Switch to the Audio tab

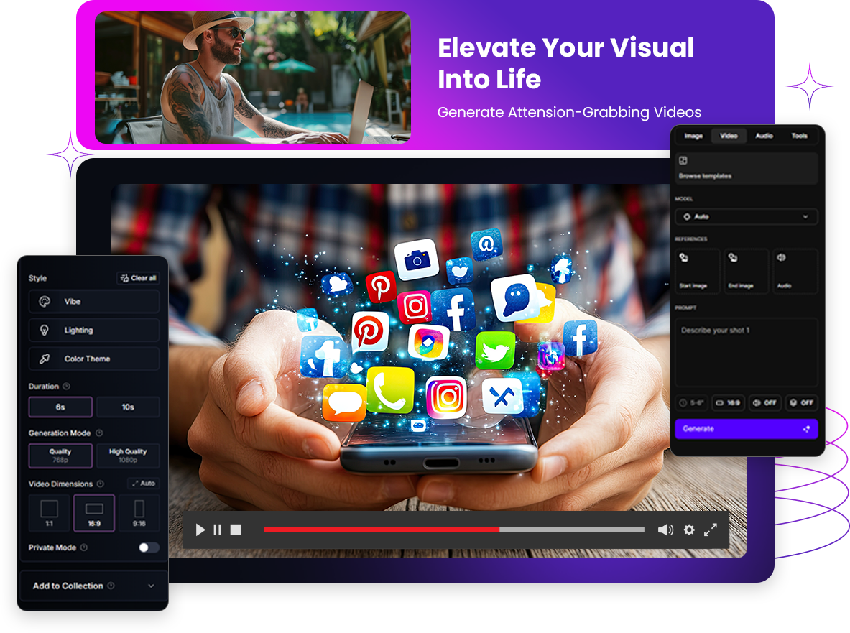click(764, 136)
